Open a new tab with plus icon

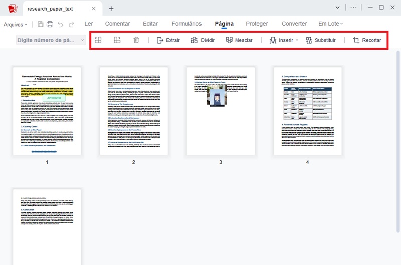pyautogui.click(x=111, y=9)
